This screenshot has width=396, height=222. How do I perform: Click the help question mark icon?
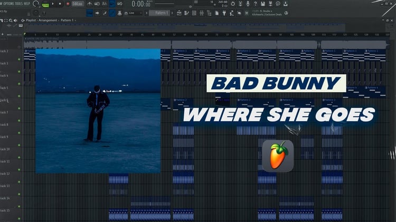click(x=256, y=4)
